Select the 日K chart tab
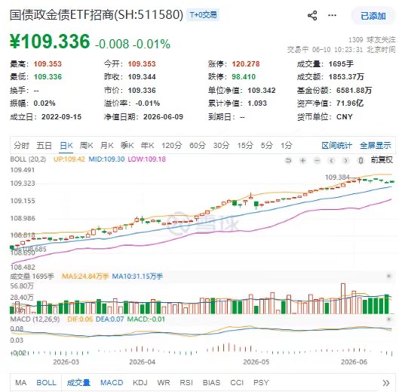Screen dimensions: 405x392 point(66,146)
